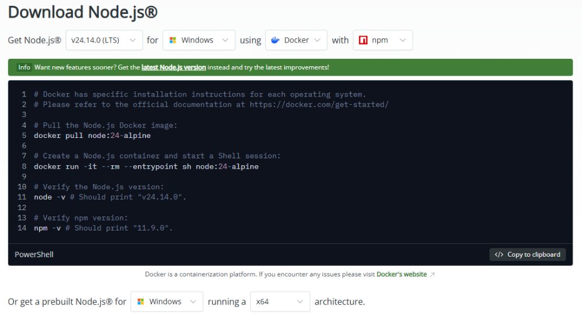Viewport: 582px width, 316px height.
Task: Copy the code snippet to clipboard
Action: point(527,254)
